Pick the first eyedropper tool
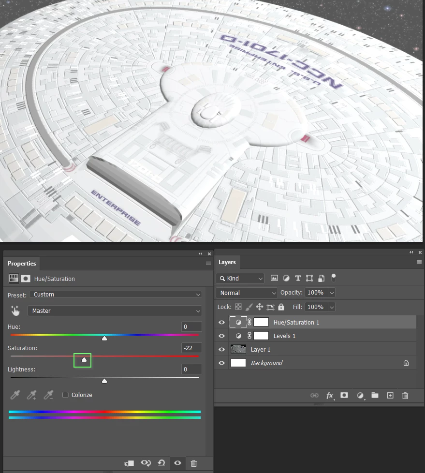Viewport: 425px width, 473px height. click(15, 395)
